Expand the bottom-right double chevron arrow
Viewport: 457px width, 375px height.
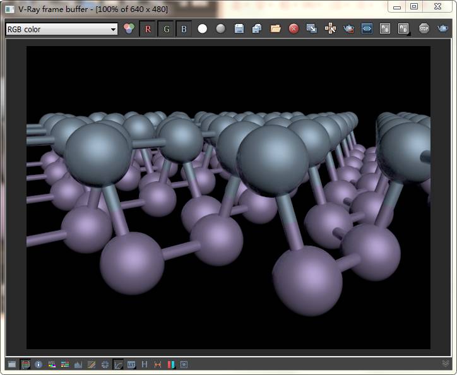click(x=446, y=364)
